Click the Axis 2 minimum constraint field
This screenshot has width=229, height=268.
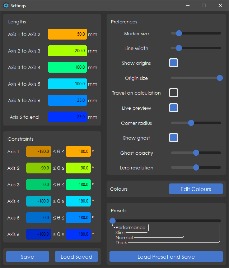(x=39, y=168)
